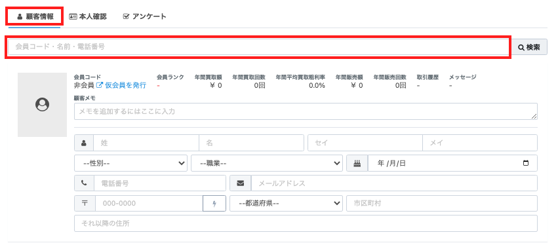Click the 年間平均買取粗利率 label
Image resolution: width=558 pixels, height=243 pixels.
coord(300,77)
